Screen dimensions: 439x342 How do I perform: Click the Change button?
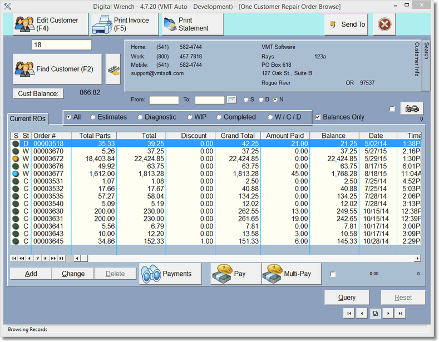point(73,274)
